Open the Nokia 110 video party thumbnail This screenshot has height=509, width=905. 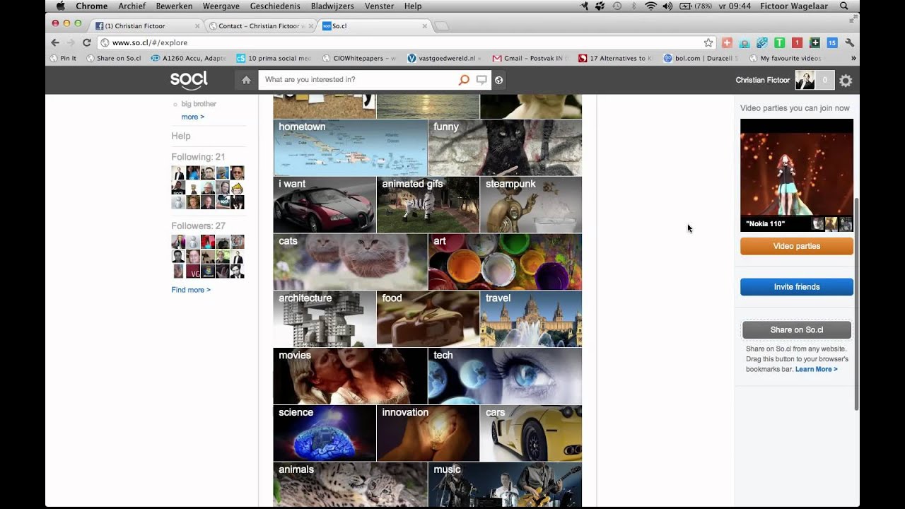point(797,175)
